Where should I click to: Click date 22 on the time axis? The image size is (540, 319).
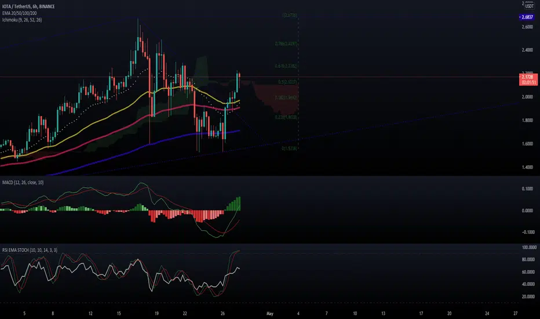click(185, 313)
